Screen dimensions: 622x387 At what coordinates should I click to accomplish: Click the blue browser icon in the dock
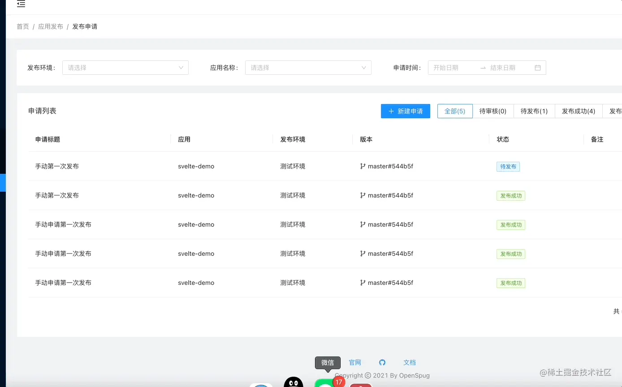[x=261, y=384]
